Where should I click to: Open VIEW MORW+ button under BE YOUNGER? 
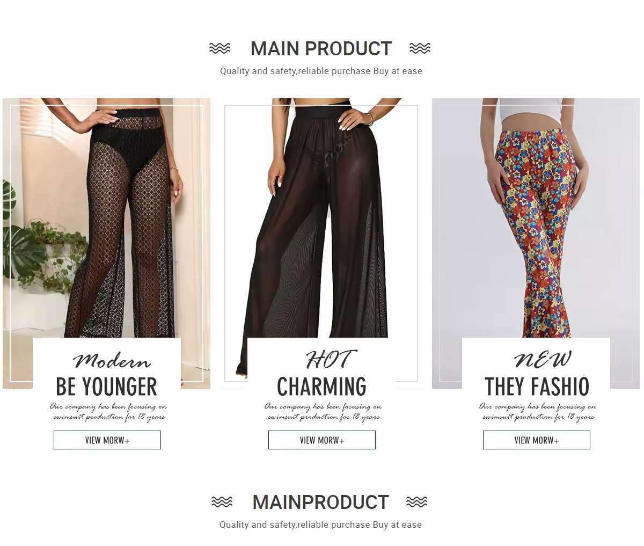tap(107, 440)
